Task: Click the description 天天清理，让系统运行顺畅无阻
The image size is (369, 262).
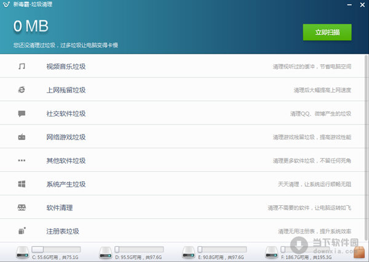Action: coord(315,184)
